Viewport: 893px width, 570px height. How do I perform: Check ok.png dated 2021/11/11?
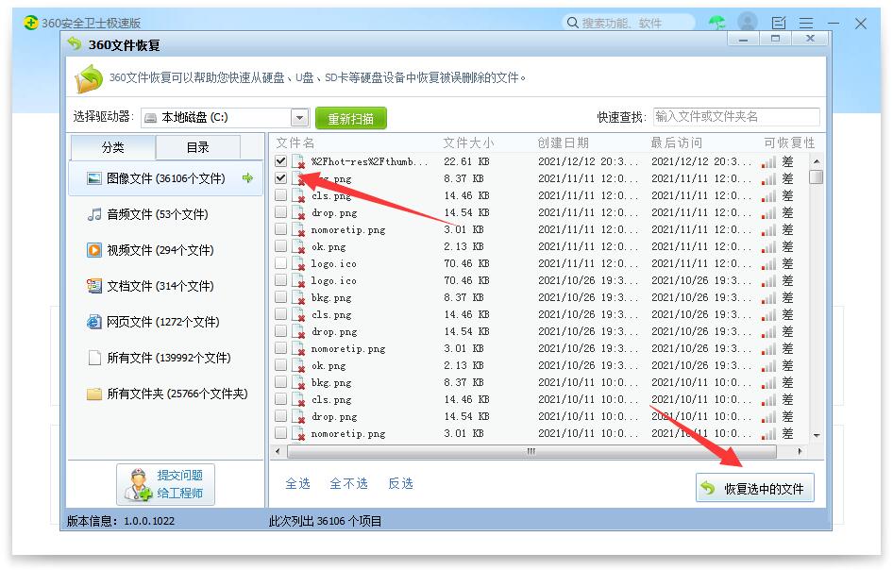coord(280,246)
